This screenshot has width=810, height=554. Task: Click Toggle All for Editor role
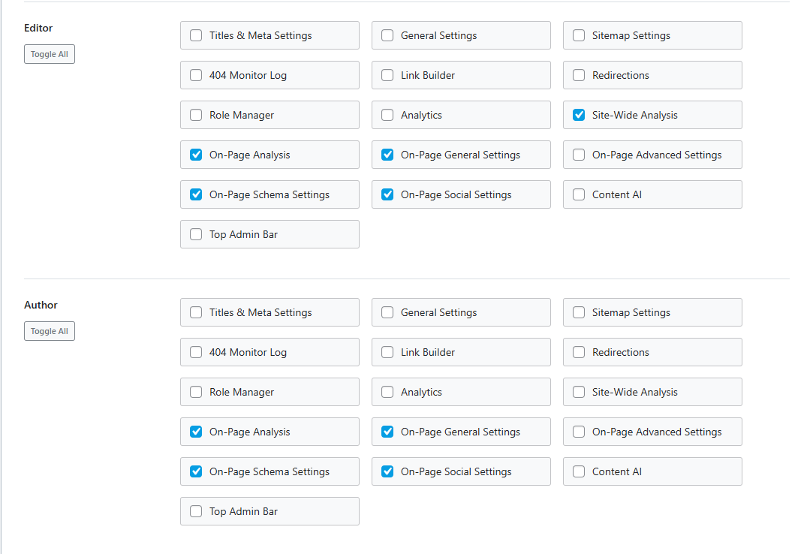pos(50,54)
